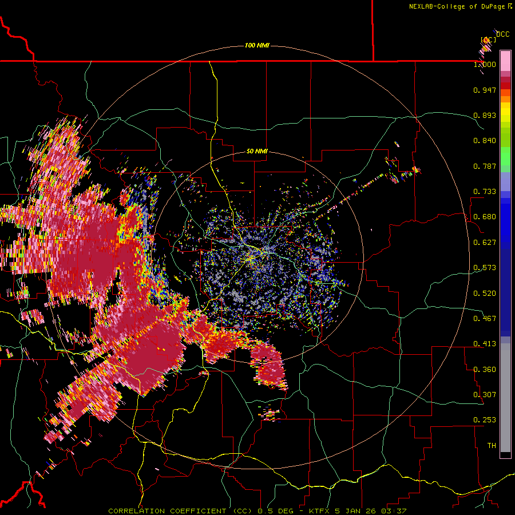Click the Correlation Coefficient caption at the bottom
The height and width of the screenshot is (515, 515).
257,511
